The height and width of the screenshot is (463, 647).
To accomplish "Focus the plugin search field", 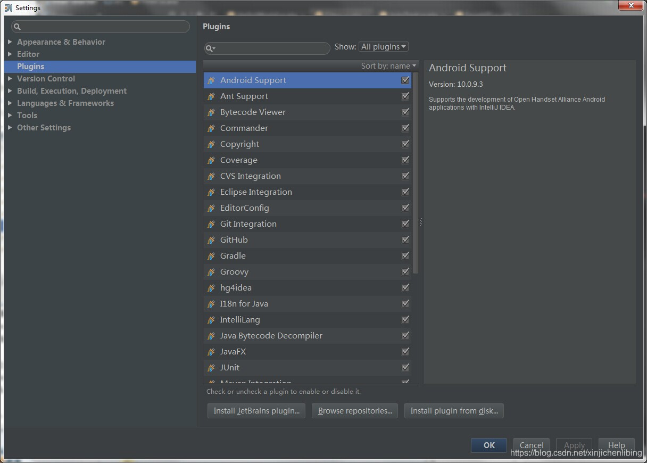I will tap(267, 48).
